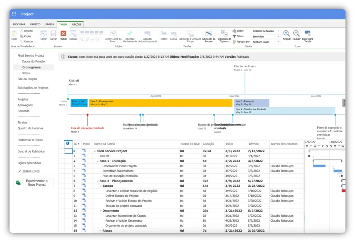Zoom out using the Reduzir magnifier
The height and width of the screenshot is (242, 355).
tap(296, 34)
